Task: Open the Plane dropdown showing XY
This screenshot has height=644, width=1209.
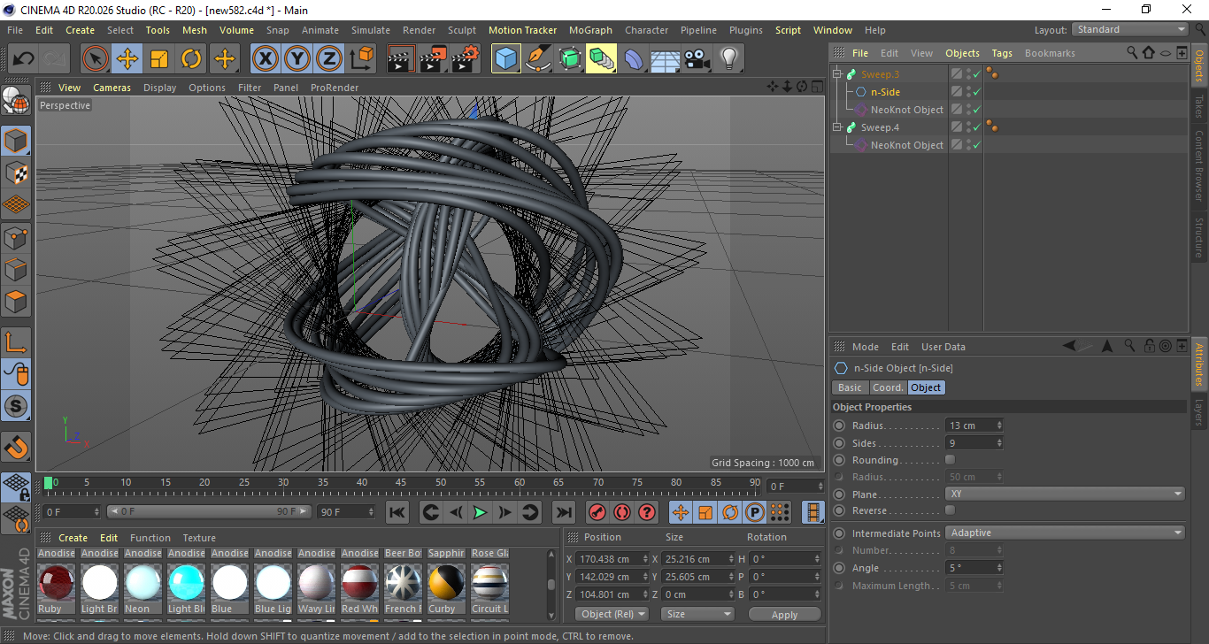Action: coord(1065,494)
